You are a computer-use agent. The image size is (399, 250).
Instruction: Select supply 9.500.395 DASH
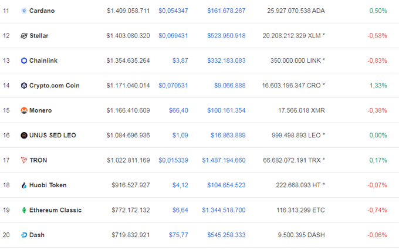301,235
